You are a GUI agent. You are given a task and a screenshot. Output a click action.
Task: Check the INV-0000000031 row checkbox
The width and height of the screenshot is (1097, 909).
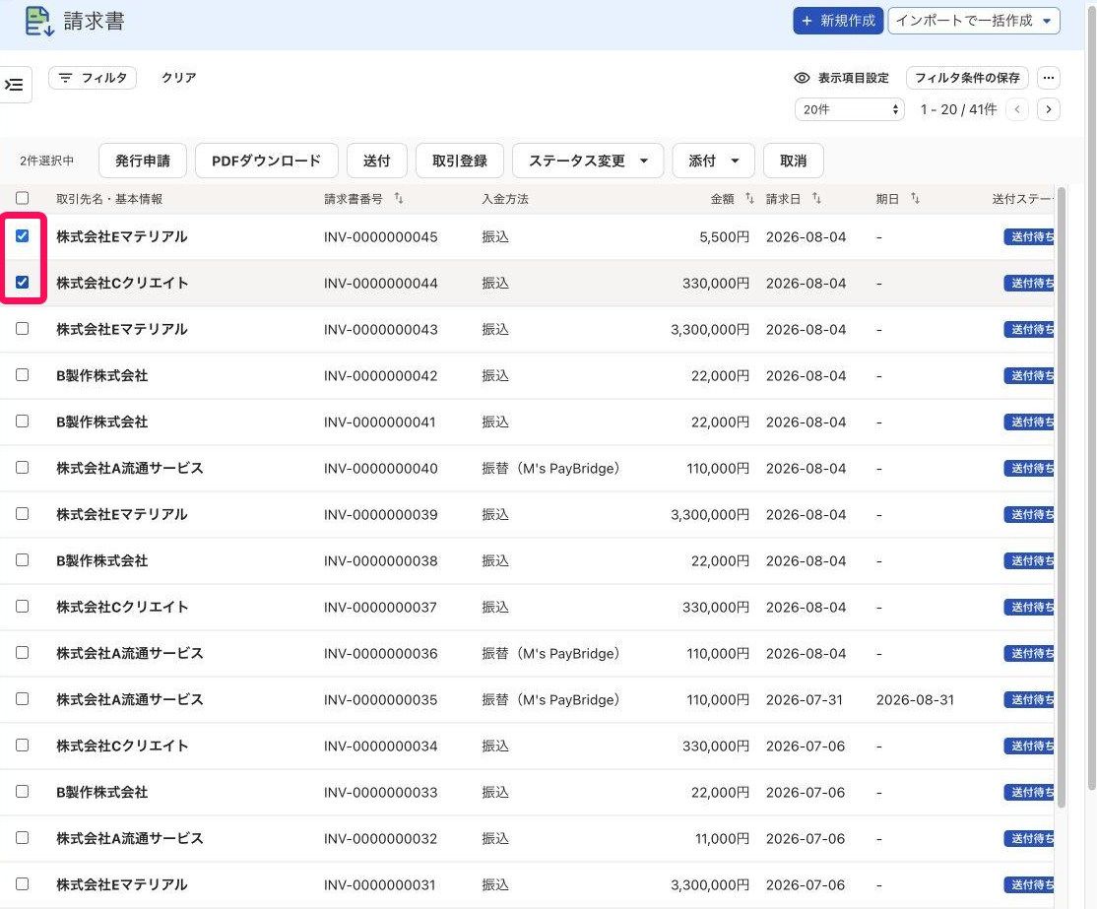pos(23,883)
